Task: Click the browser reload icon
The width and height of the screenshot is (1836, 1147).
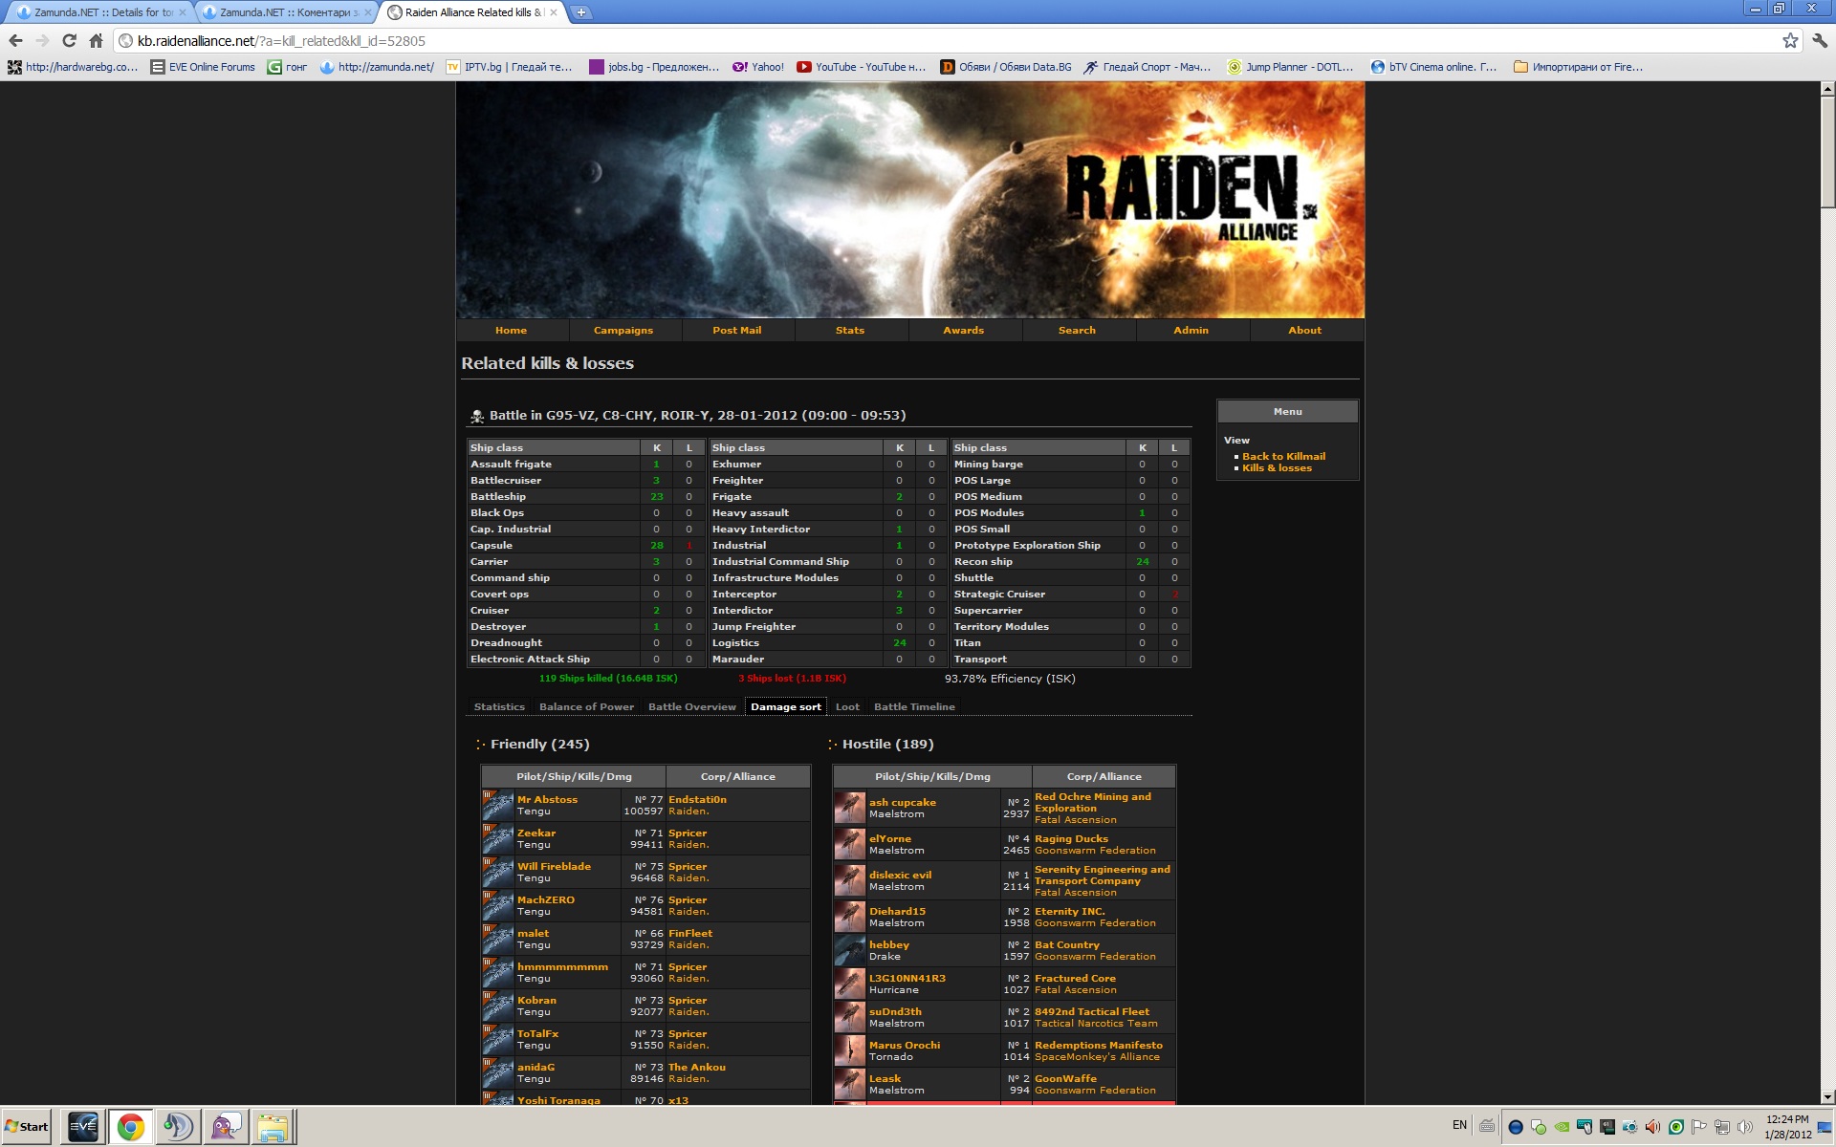Action: click(x=69, y=41)
